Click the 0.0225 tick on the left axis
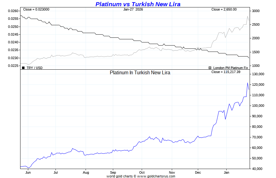Screen dimensions: 276x178 [x=13, y=66]
